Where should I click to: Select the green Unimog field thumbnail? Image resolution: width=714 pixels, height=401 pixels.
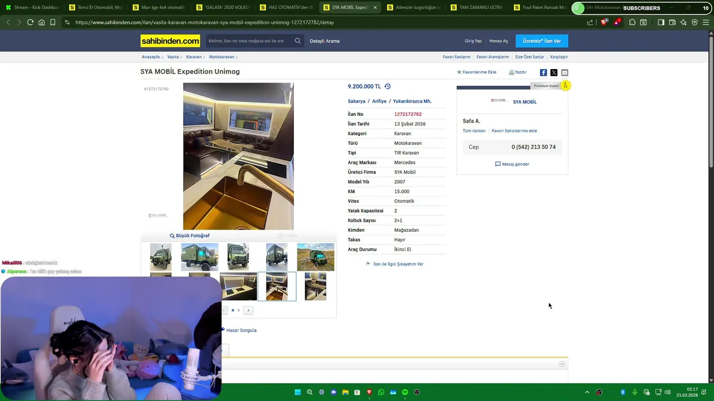[x=316, y=257]
